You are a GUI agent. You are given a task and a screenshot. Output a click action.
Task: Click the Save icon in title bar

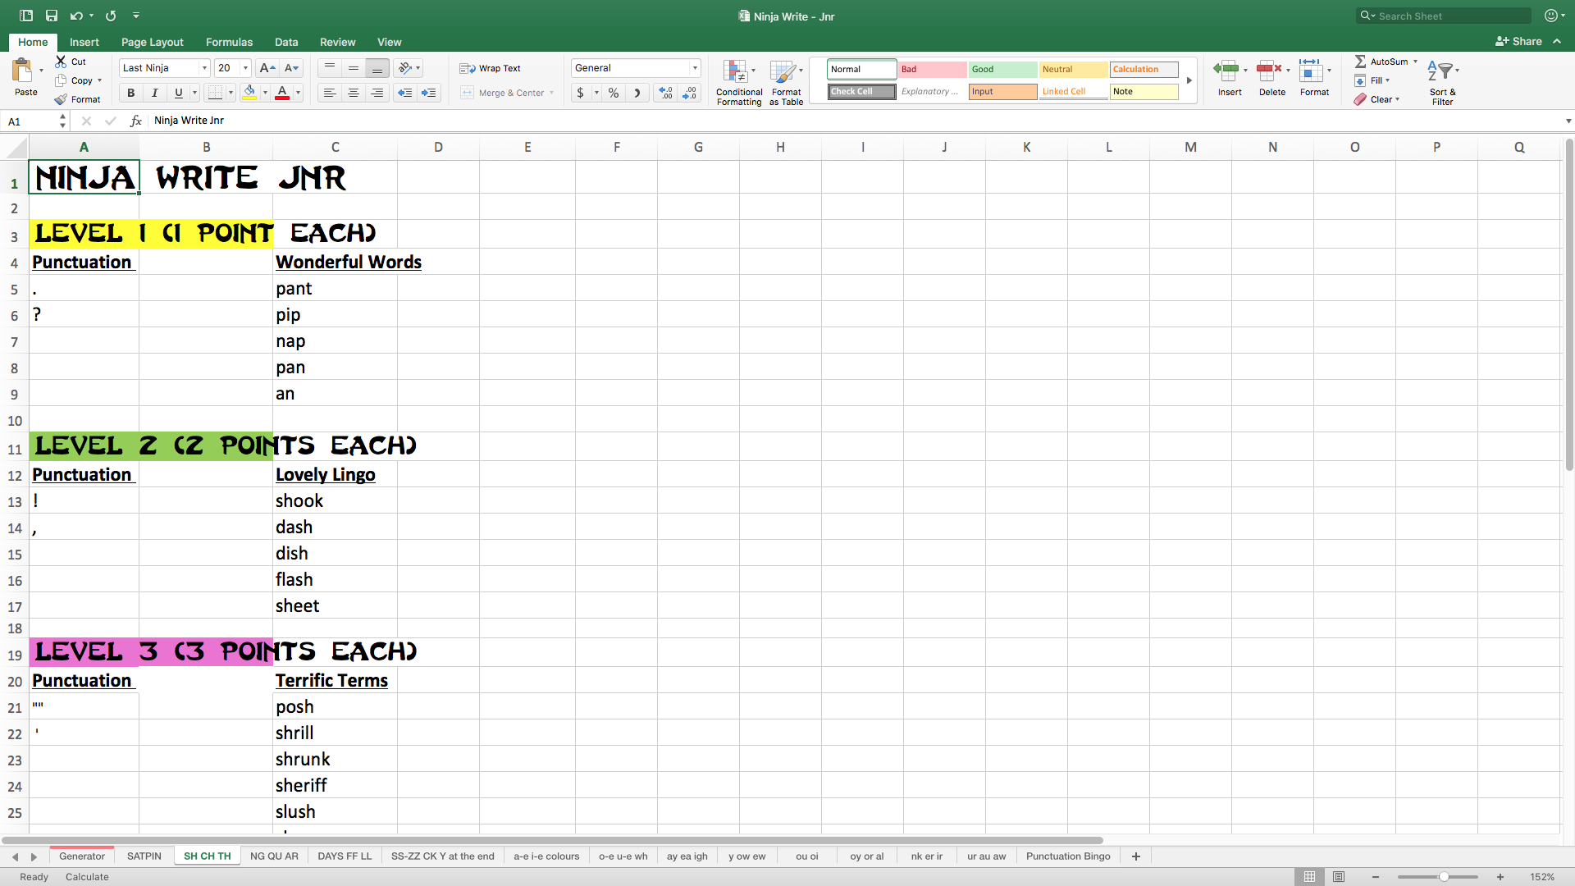(52, 16)
